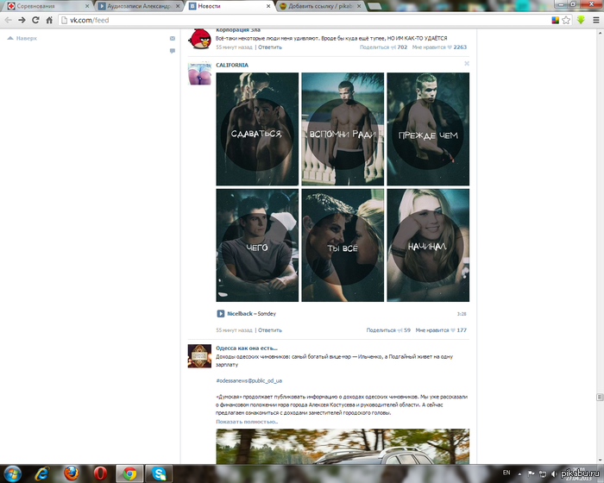The height and width of the screenshot is (483, 604).
Task: Open the СДАВАТЬСЯ photo thumbnail
Action: tap(257, 129)
